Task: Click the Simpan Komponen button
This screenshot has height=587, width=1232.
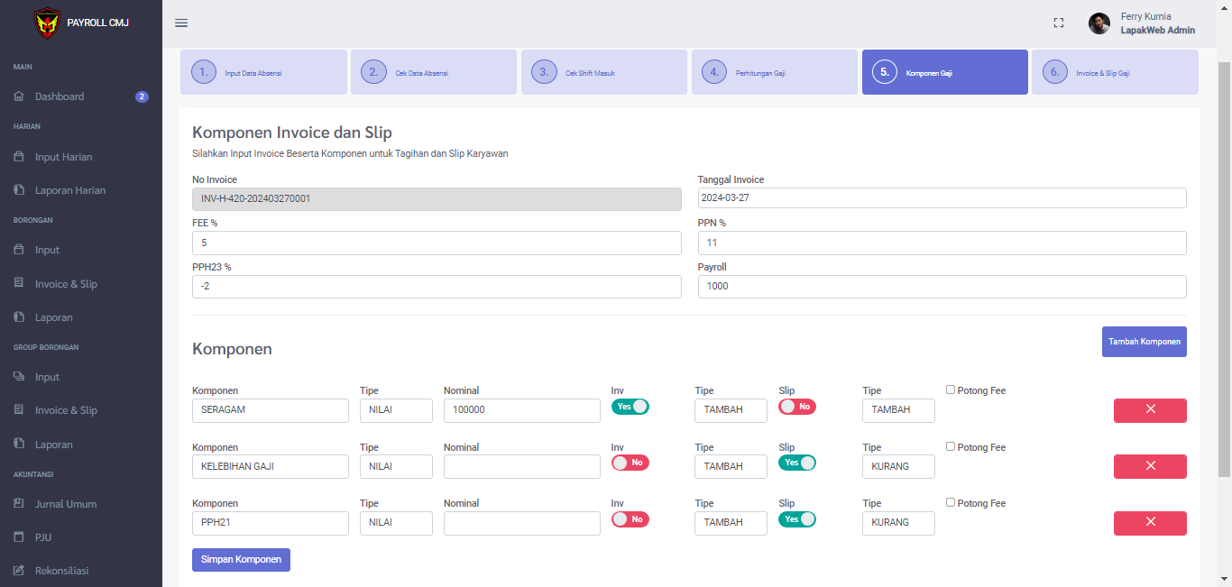Action: tap(241, 560)
